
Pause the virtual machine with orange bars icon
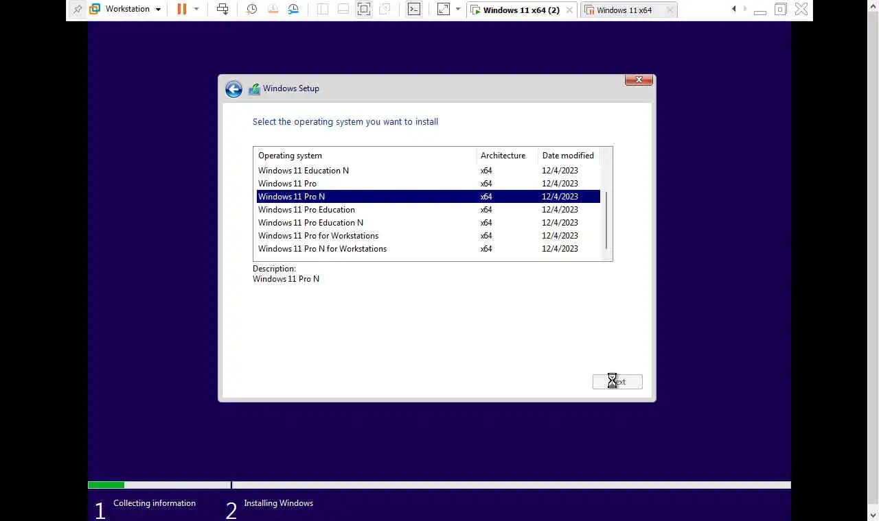point(181,10)
